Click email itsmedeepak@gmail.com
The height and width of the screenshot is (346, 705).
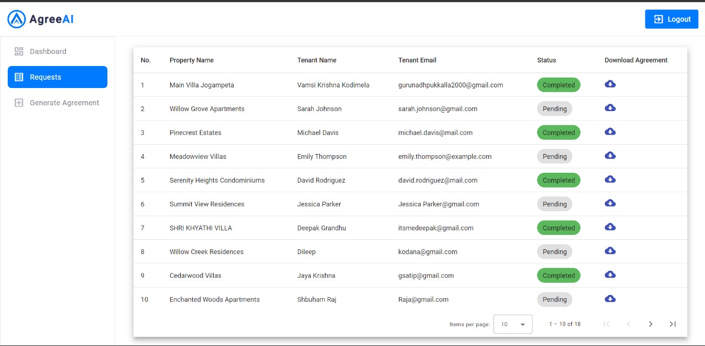click(x=436, y=228)
